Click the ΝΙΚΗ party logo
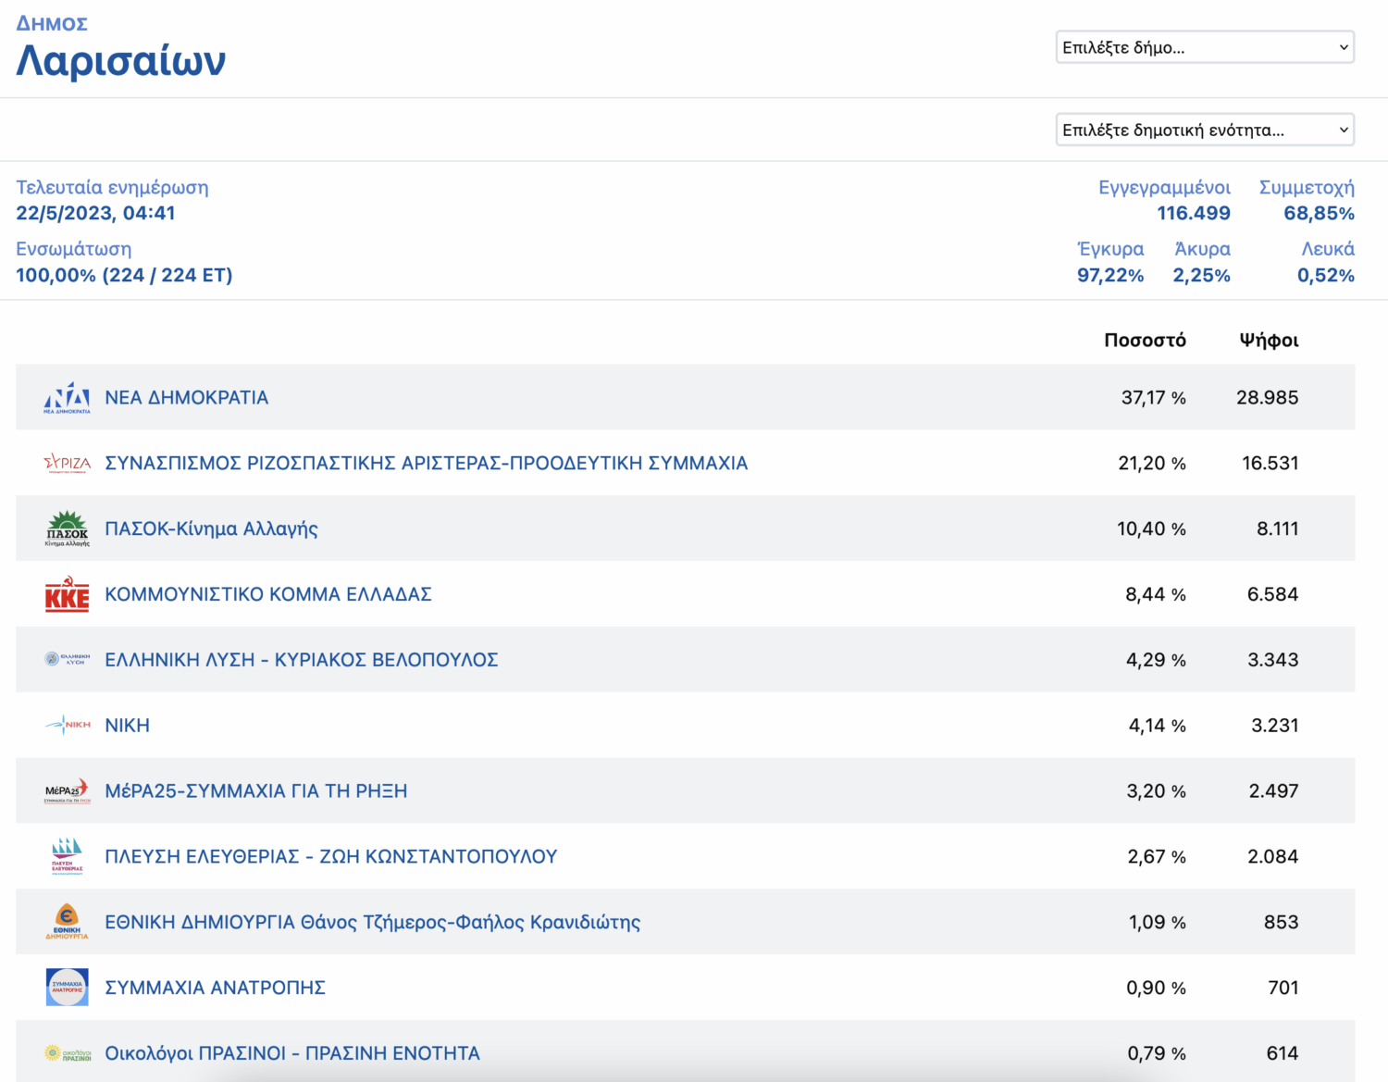The height and width of the screenshot is (1082, 1388). tap(68, 725)
